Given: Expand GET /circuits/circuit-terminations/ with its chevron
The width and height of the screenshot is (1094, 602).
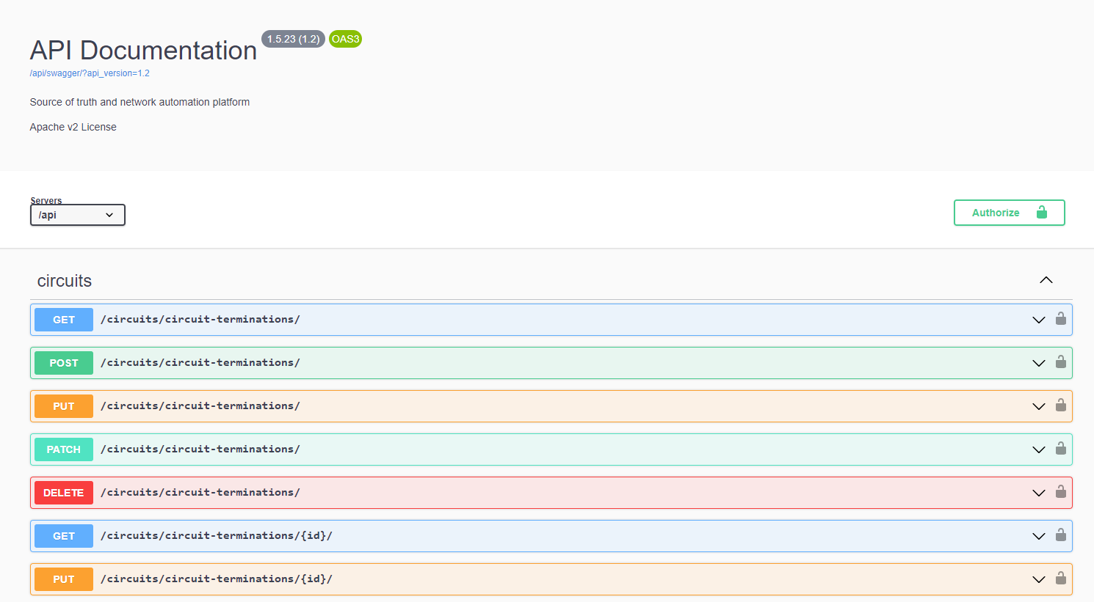Looking at the screenshot, I should [1038, 320].
